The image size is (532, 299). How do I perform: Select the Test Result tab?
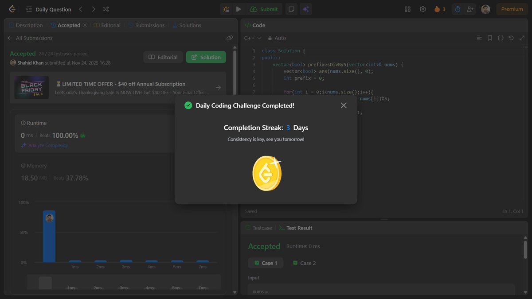[295, 228]
